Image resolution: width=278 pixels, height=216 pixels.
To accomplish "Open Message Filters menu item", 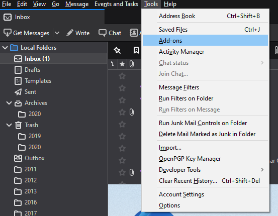I will pyautogui.click(x=205, y=87).
